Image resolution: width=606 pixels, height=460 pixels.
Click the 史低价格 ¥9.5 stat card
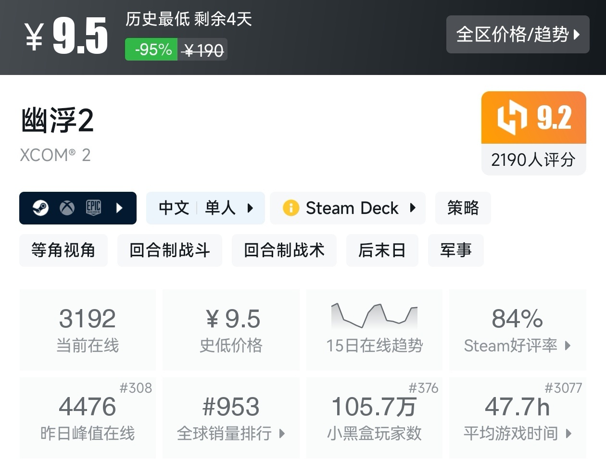(231, 330)
